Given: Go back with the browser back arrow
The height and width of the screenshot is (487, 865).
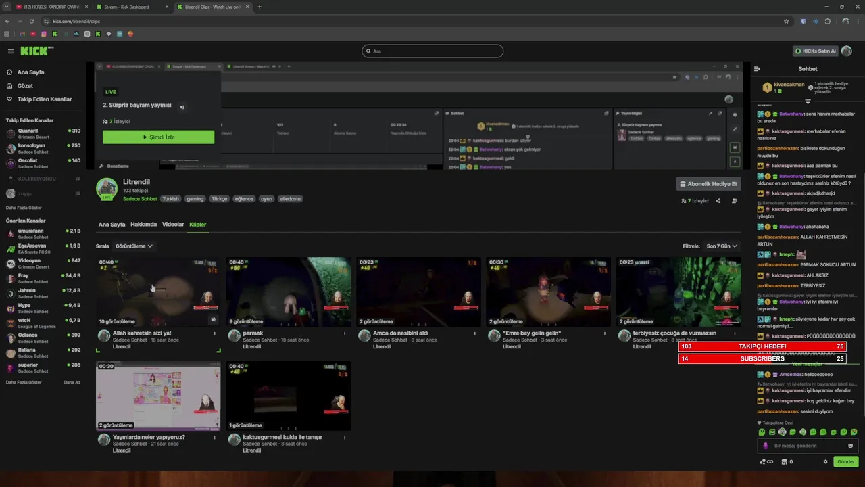Looking at the screenshot, I should click(x=7, y=21).
